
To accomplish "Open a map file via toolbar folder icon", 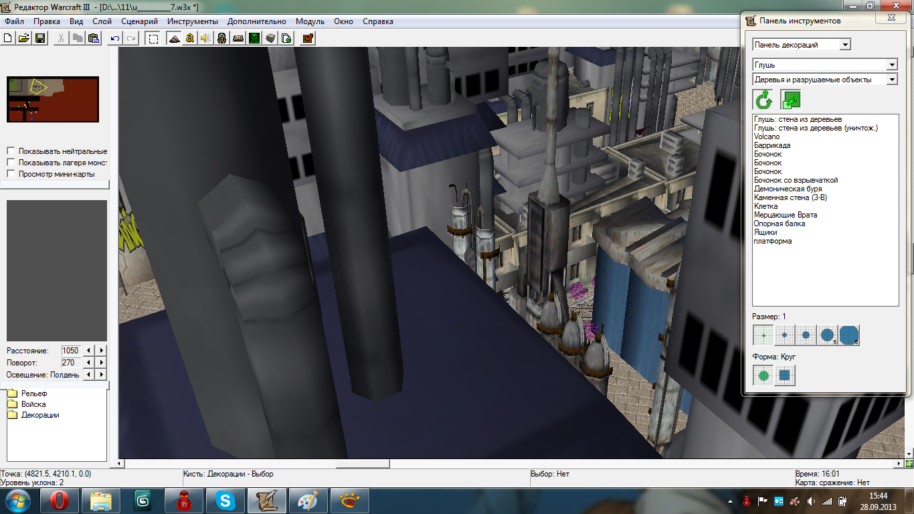I will click(24, 38).
